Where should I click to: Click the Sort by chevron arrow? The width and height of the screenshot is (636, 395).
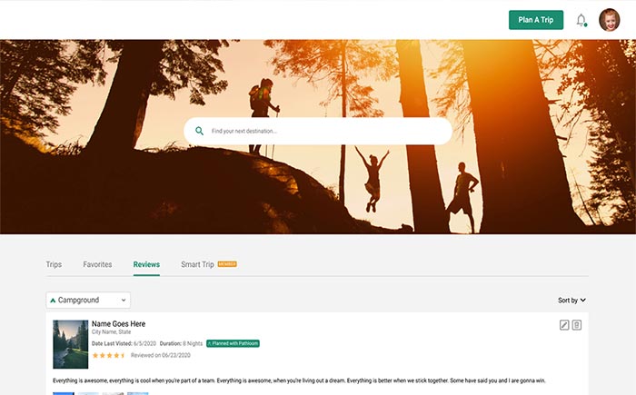583,300
